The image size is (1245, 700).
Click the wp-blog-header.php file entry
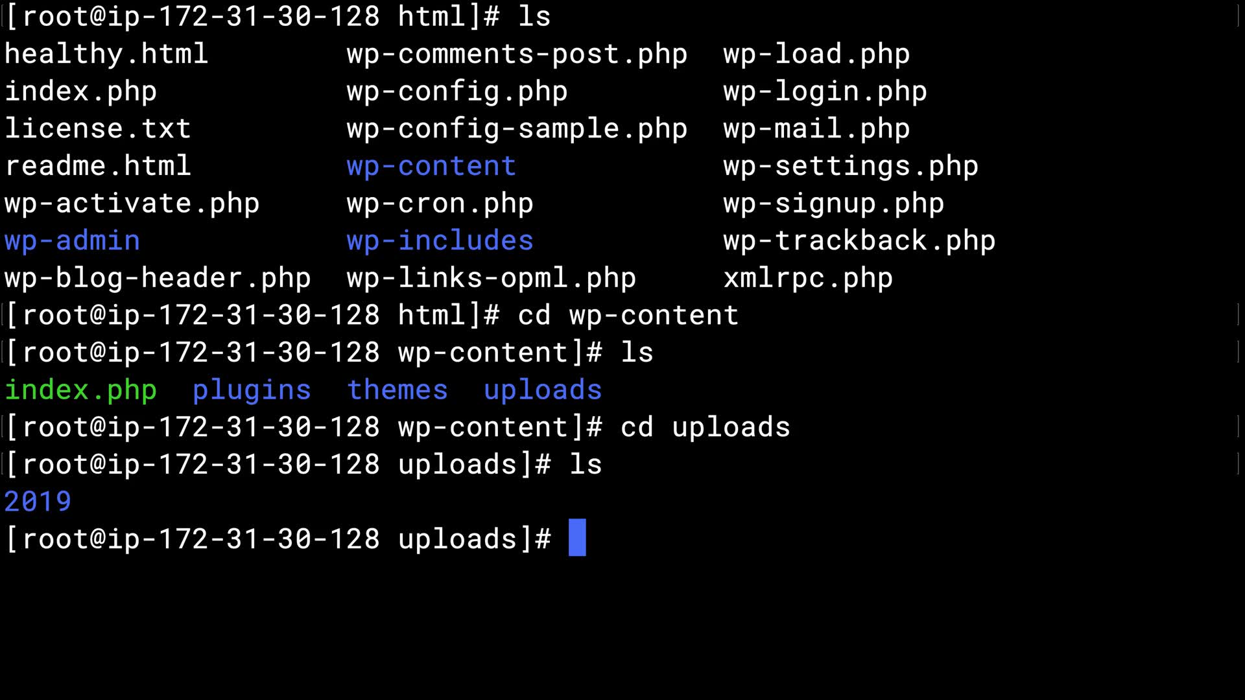158,279
